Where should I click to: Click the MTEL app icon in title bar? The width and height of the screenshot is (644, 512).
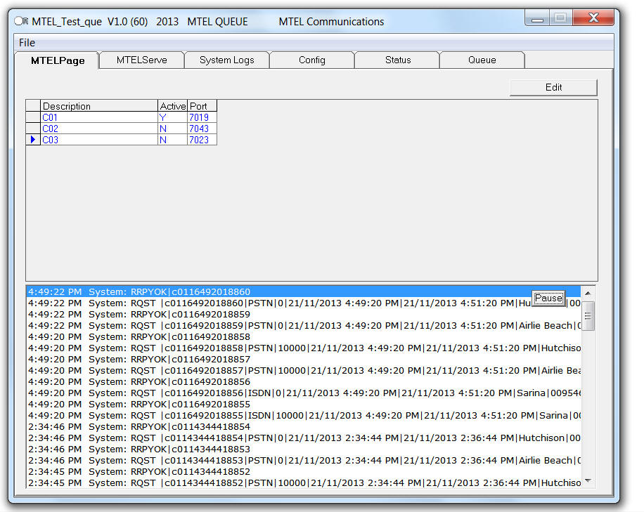point(22,22)
